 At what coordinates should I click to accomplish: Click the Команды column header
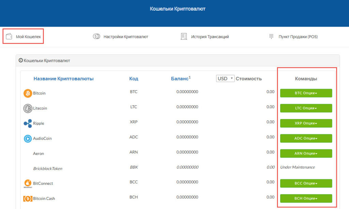pyautogui.click(x=306, y=78)
